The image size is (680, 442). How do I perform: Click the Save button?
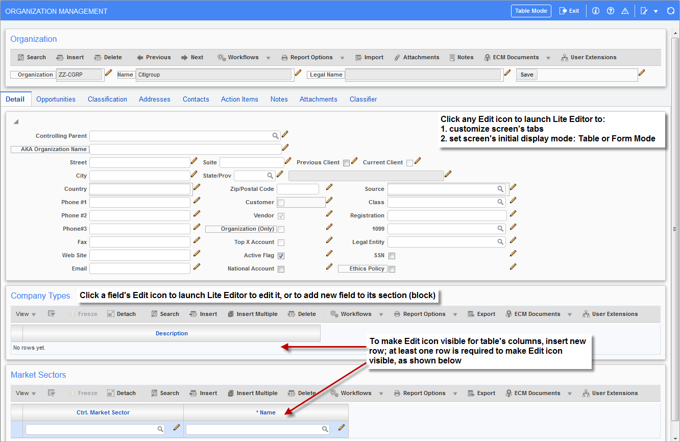pos(527,75)
